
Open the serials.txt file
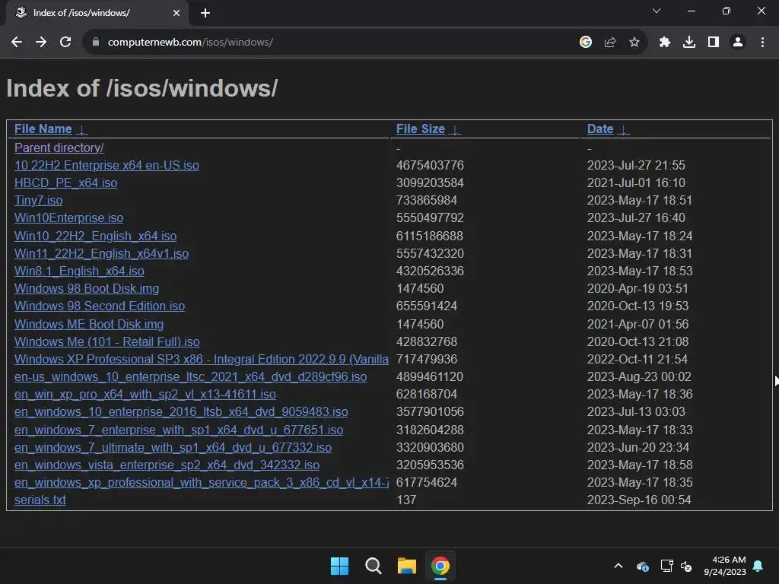40,500
